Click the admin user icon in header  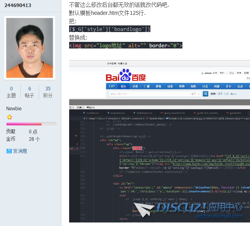coord(202,73)
